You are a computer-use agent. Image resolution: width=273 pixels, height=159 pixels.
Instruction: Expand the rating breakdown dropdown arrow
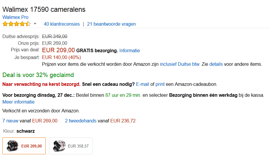click(x=35, y=24)
